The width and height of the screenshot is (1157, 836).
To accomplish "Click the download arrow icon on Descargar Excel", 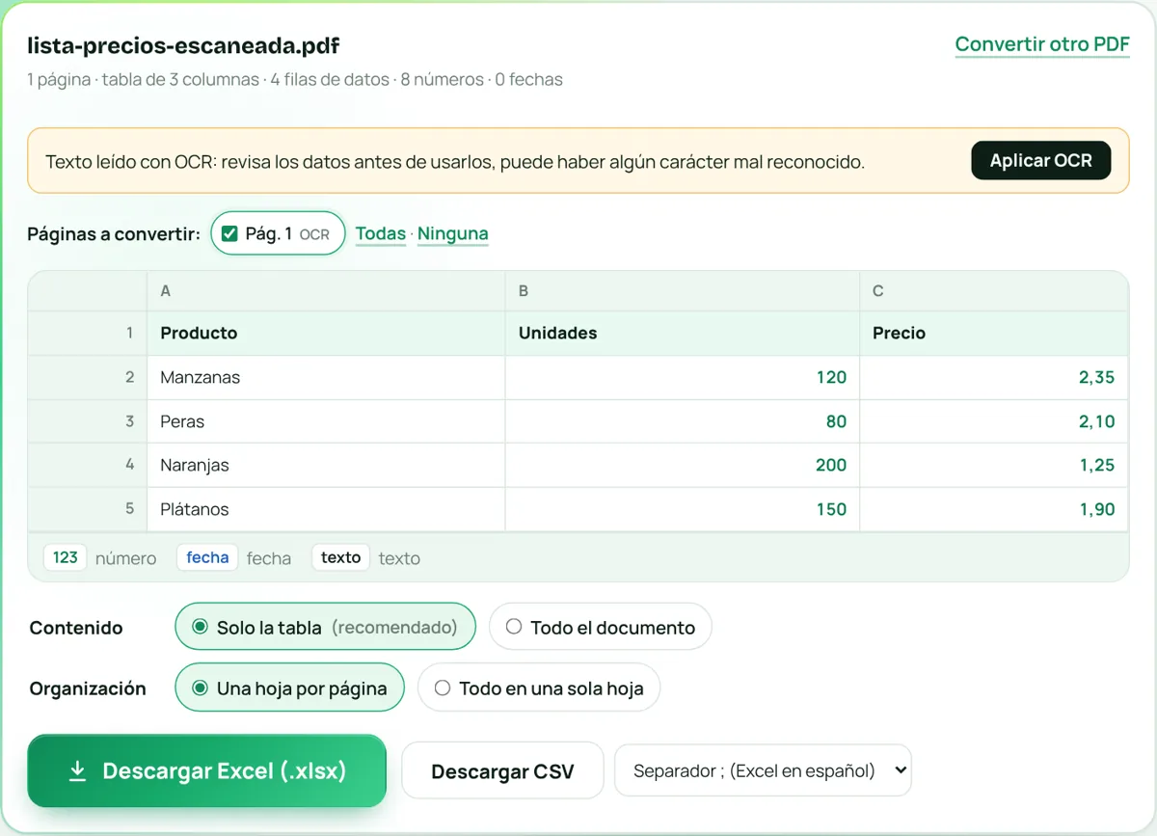I will pyautogui.click(x=77, y=771).
